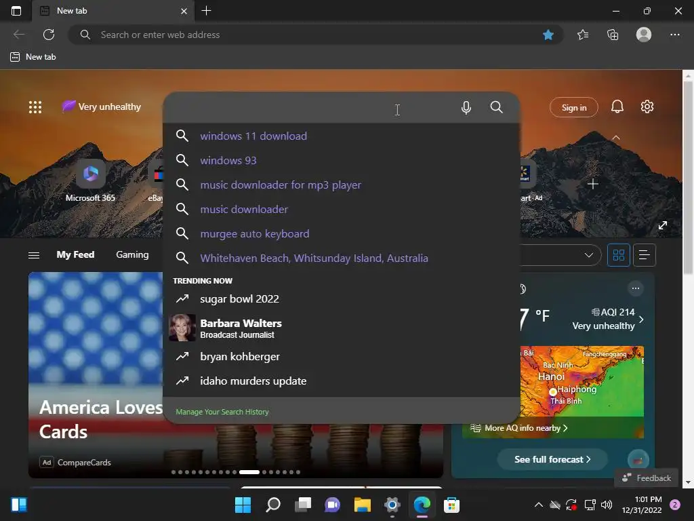The height and width of the screenshot is (521, 694).
Task: Click the tab actions menu icon
Action: (x=16, y=11)
